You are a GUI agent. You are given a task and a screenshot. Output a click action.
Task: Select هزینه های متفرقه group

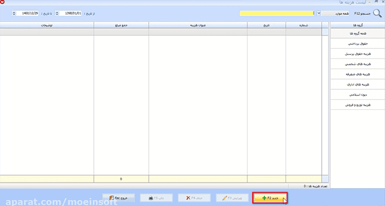358,74
